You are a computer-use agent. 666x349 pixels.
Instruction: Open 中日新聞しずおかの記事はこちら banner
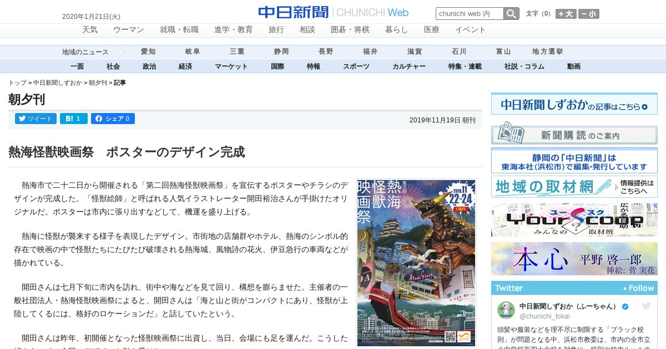click(x=574, y=104)
